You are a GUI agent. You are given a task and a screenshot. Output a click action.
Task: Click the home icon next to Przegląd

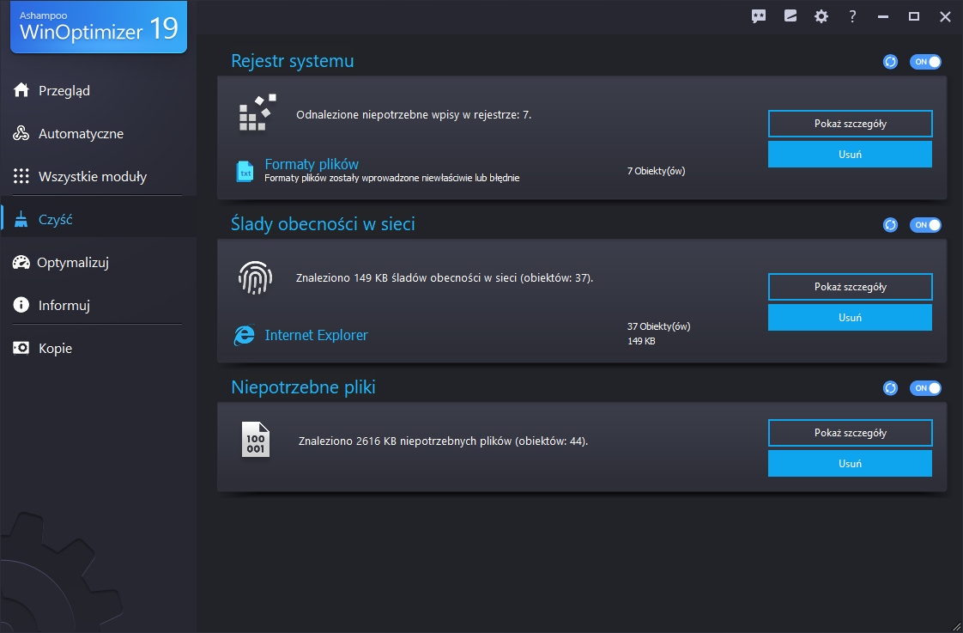(21, 89)
